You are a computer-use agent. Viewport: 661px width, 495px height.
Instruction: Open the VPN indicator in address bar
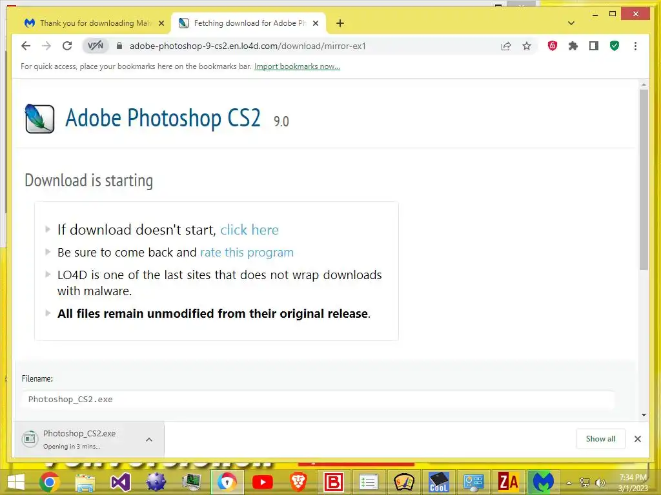click(96, 46)
